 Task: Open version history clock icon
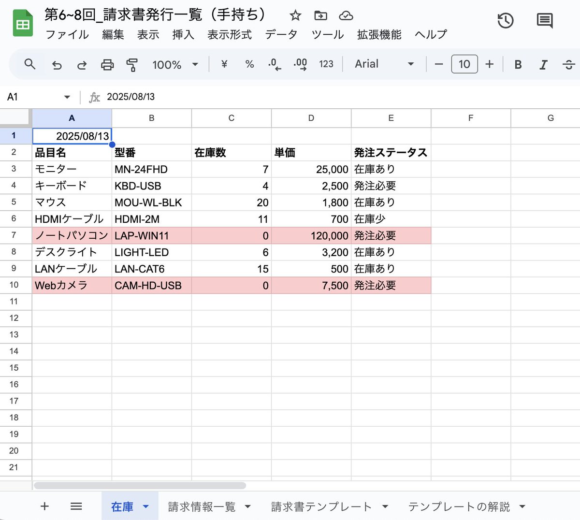pyautogui.click(x=506, y=21)
